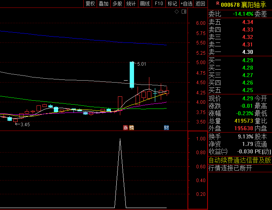Click the 买二 price 4.28
Screen dimensions: 272x210
pyautogui.click(x=248, y=68)
